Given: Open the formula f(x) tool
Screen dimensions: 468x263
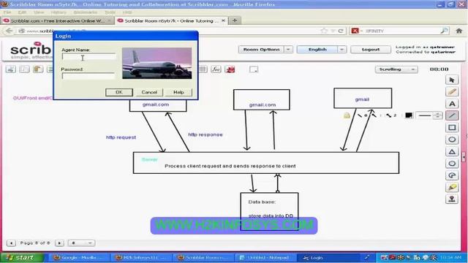Looking at the screenshot, I should [x=216, y=69].
